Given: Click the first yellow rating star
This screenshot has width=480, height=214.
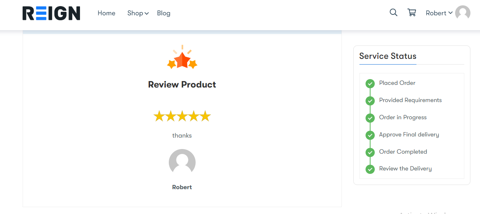Looking at the screenshot, I should [x=159, y=116].
